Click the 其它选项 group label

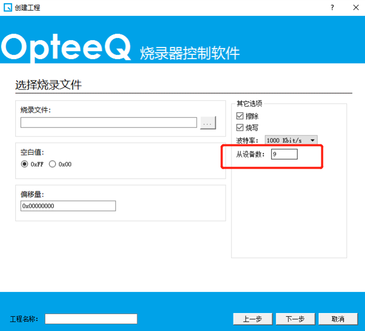249,103
